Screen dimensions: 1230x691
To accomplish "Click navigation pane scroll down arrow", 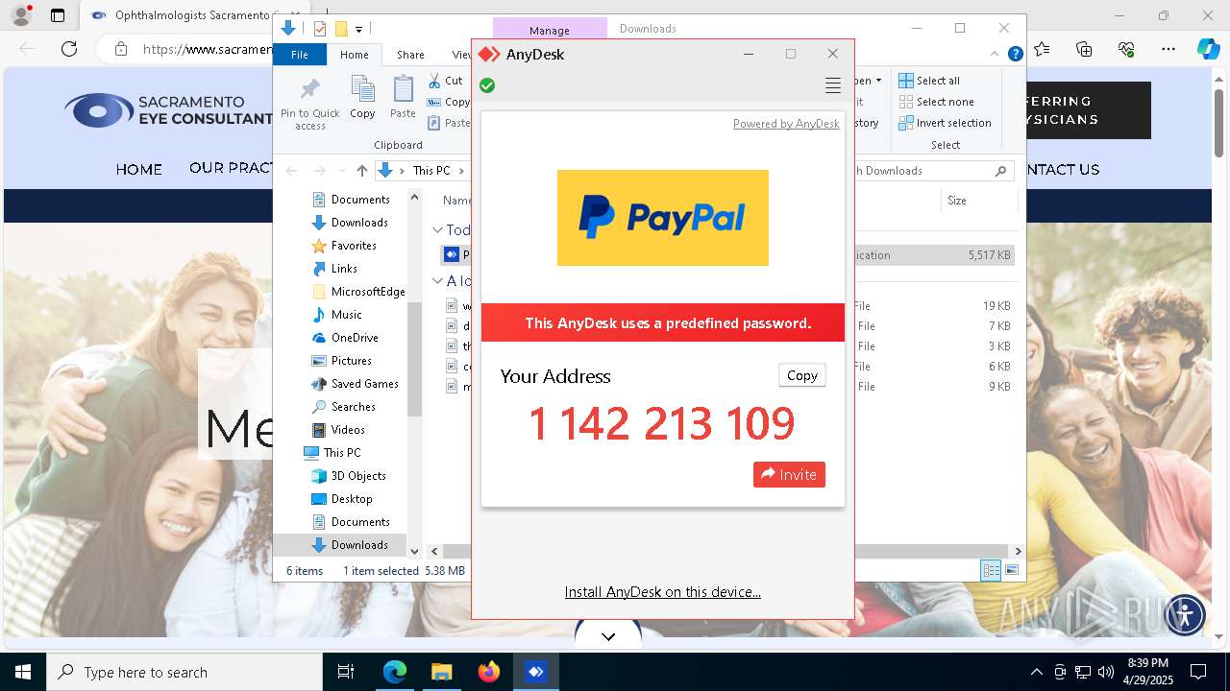I will pos(415,552).
